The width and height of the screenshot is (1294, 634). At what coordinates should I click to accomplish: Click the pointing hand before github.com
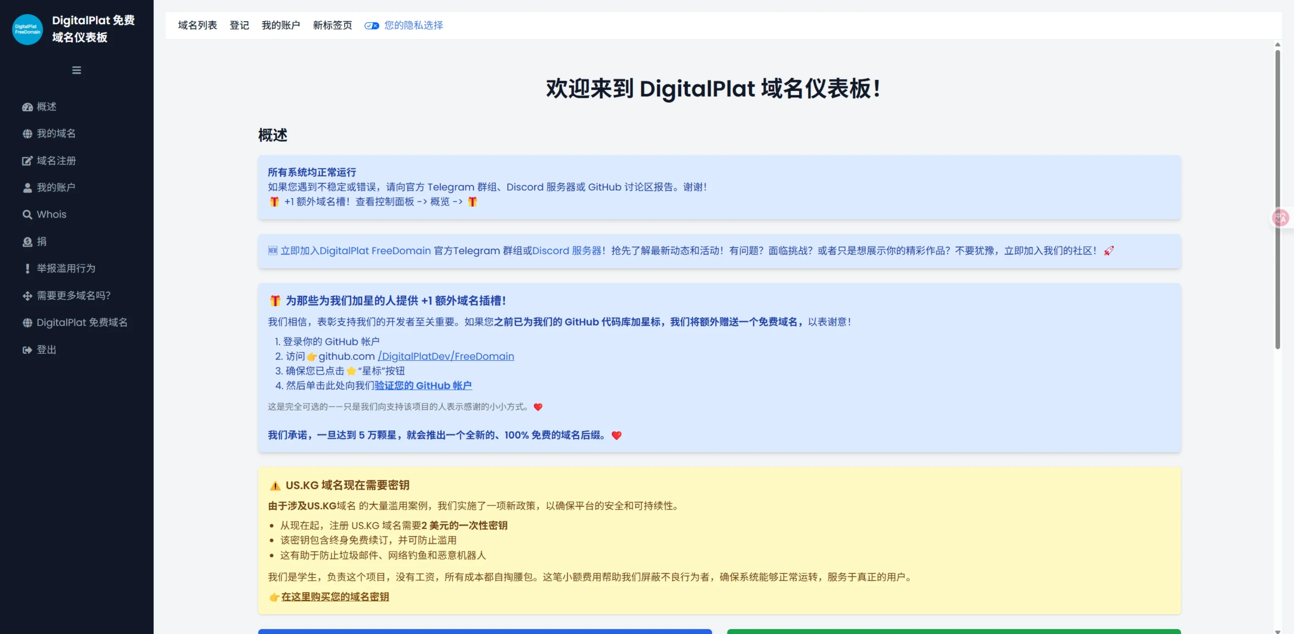coord(312,357)
